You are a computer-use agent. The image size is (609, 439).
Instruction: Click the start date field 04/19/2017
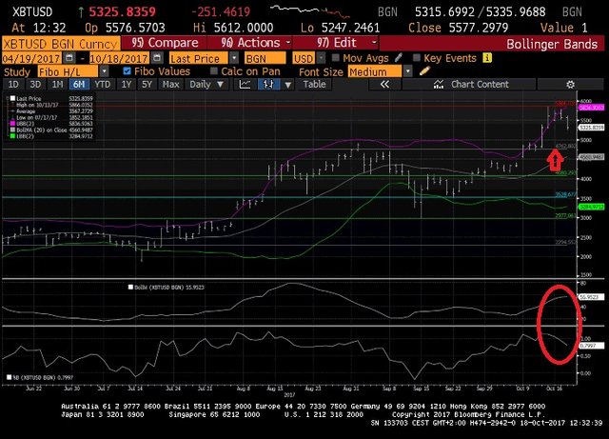[x=31, y=58]
